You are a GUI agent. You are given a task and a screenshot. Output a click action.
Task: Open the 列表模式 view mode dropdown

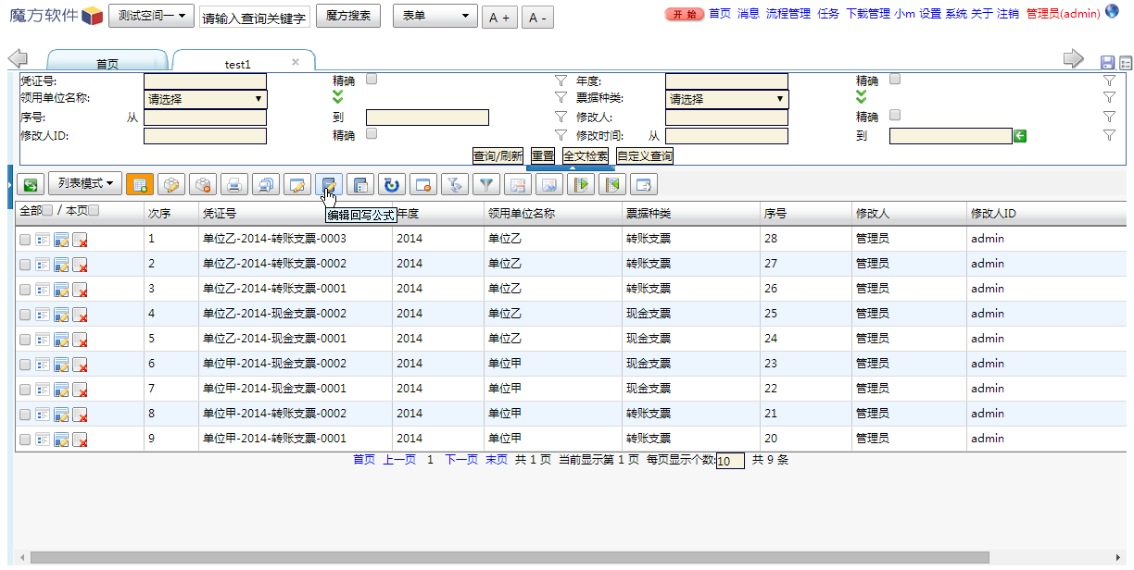[x=85, y=183]
